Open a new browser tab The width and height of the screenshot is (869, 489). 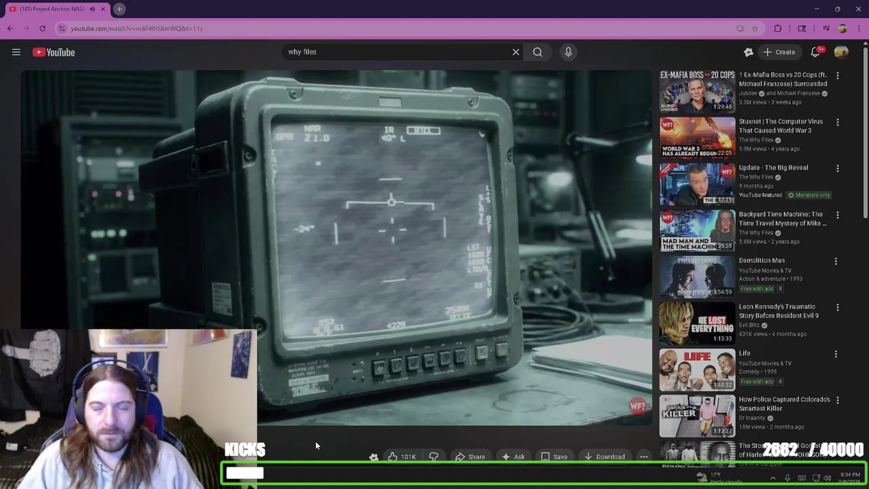(119, 9)
